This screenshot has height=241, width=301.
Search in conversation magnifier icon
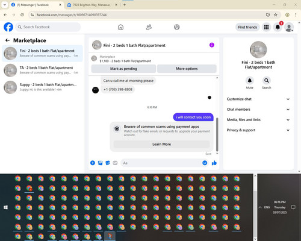(x=267, y=81)
